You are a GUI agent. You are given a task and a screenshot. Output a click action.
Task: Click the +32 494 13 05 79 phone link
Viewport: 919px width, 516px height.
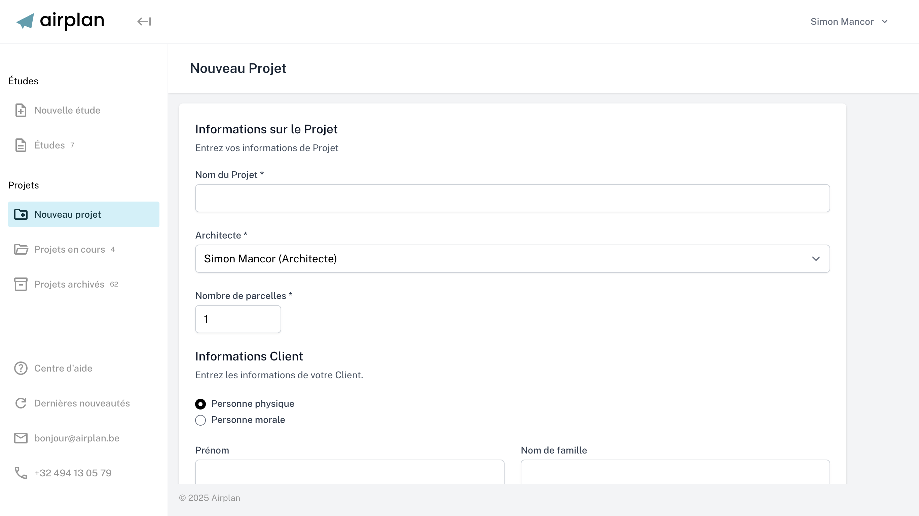point(73,473)
